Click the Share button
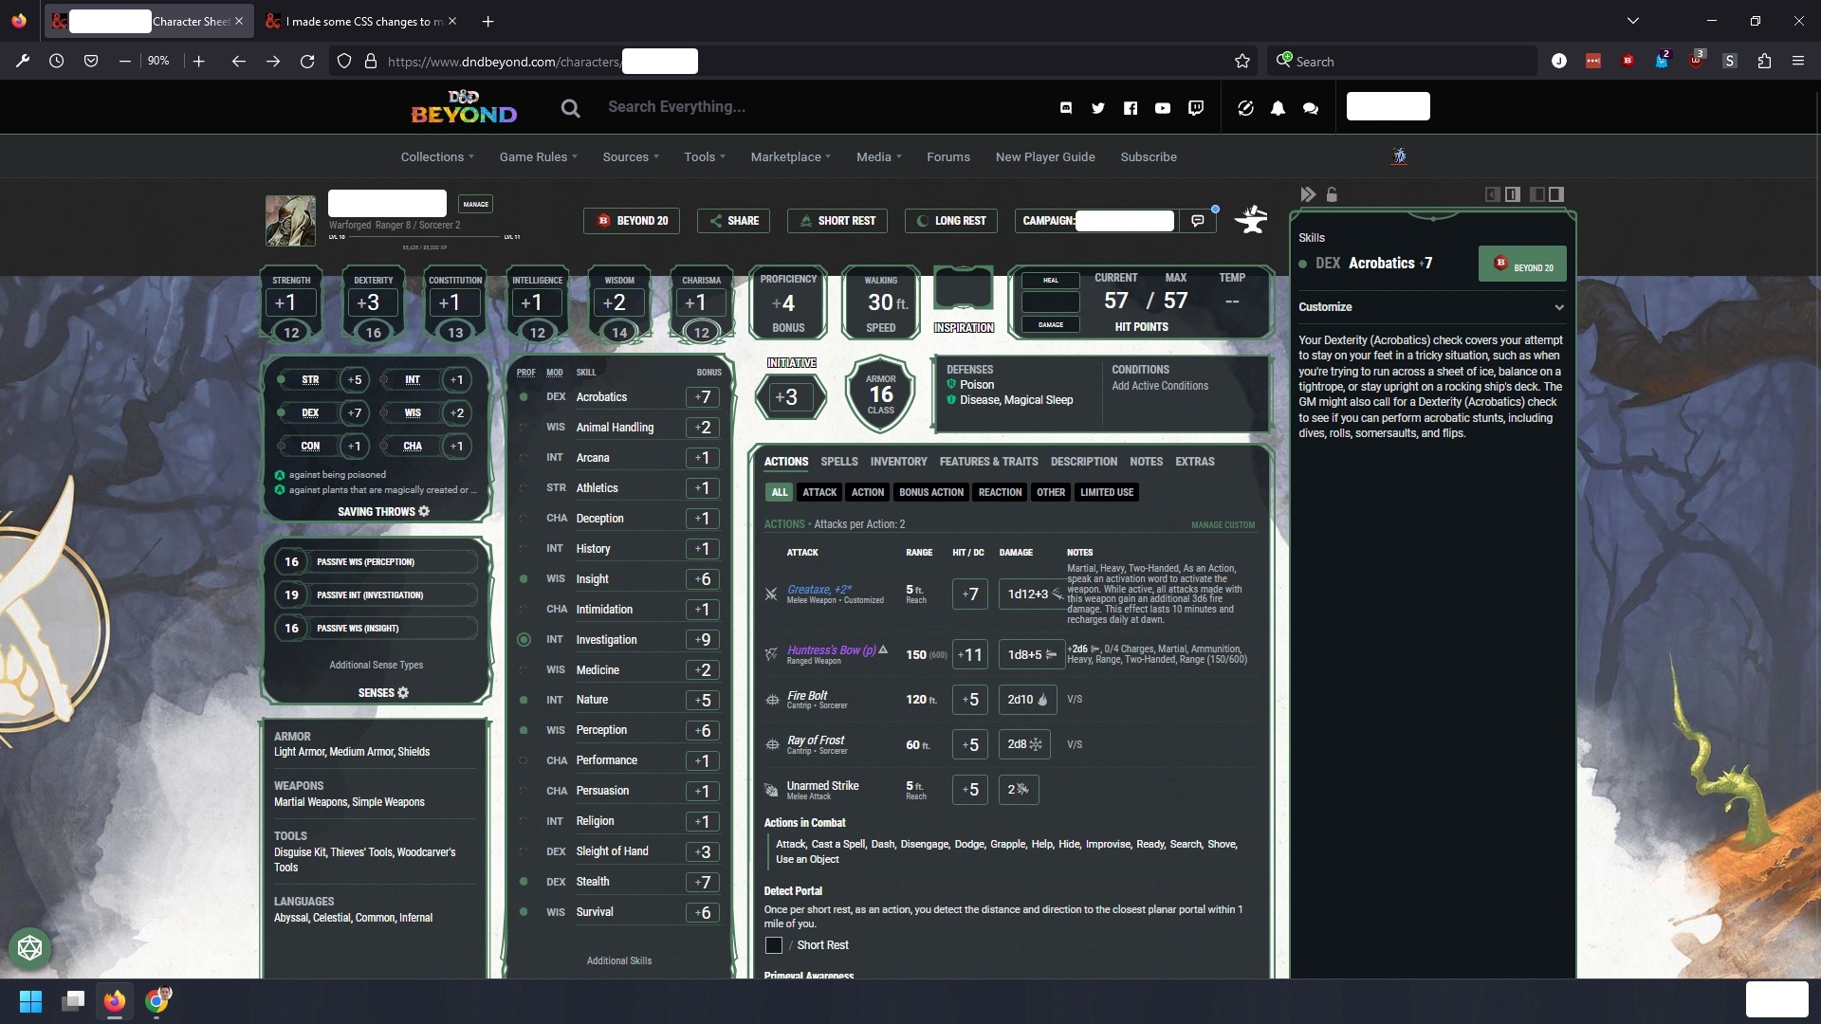This screenshot has width=1821, height=1024. (x=733, y=221)
